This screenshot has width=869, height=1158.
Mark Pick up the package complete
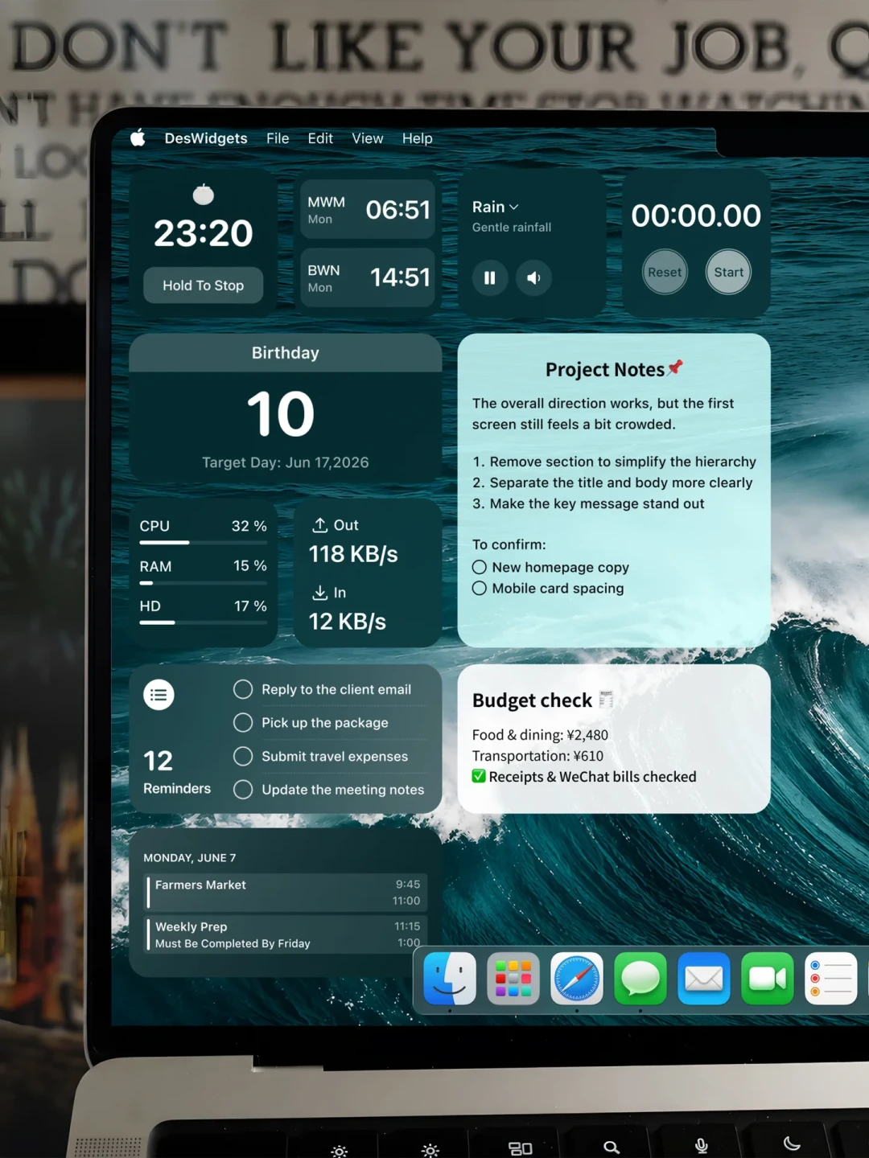pos(243,723)
